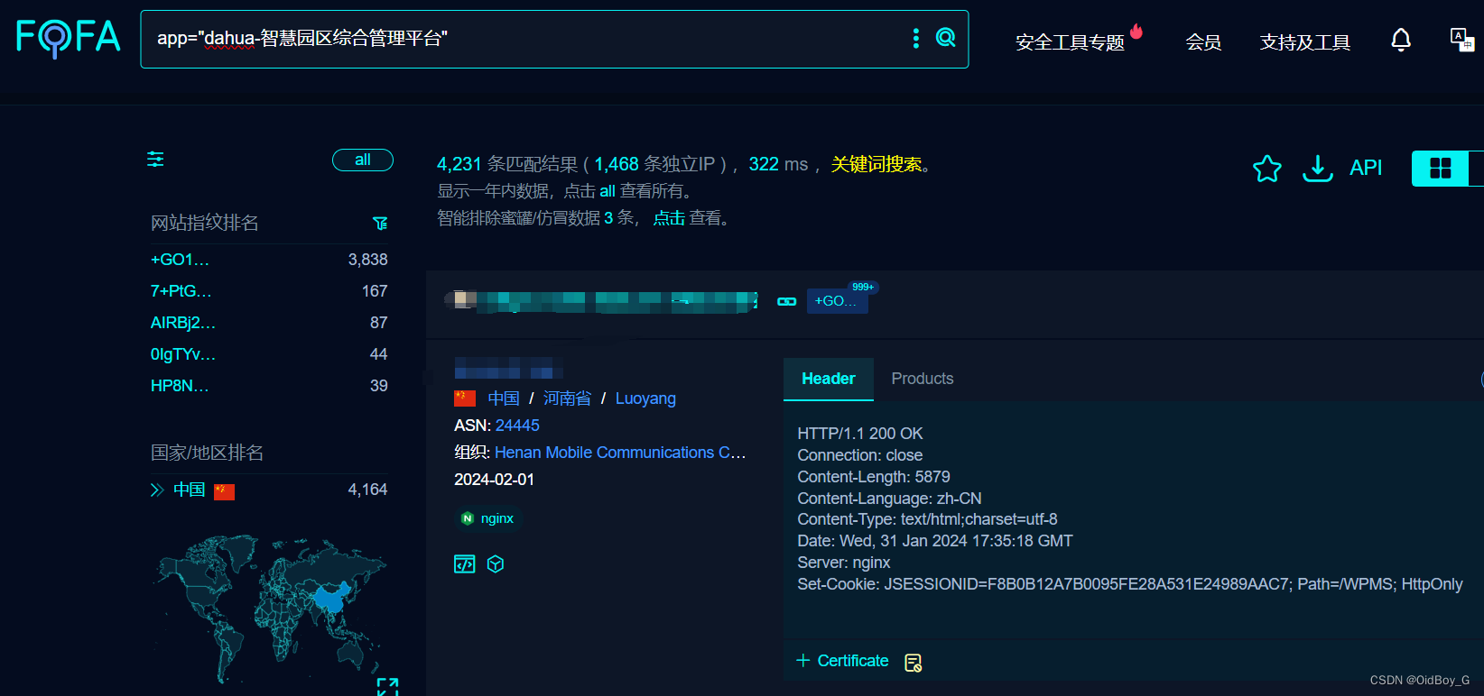Open Henan Mobile Communications organization link
1484x696 pixels.
click(620, 453)
